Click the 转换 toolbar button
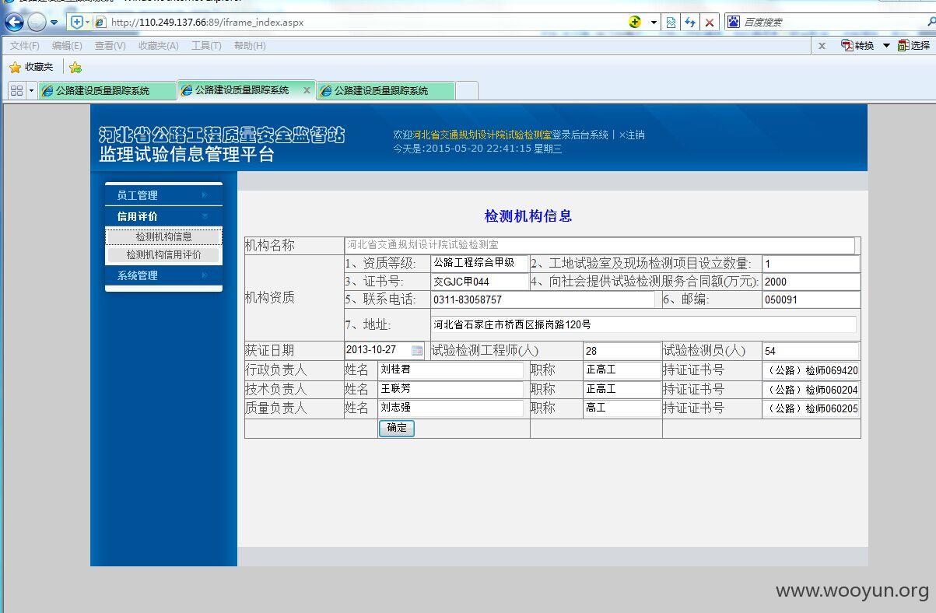Image resolution: width=936 pixels, height=613 pixels. (x=858, y=46)
